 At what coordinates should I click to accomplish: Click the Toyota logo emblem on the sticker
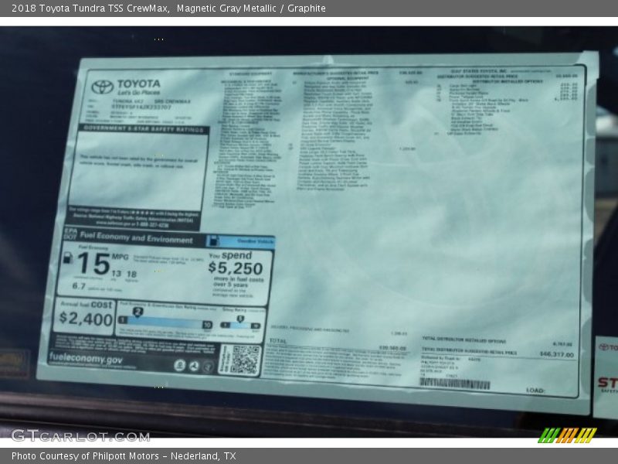103,87
